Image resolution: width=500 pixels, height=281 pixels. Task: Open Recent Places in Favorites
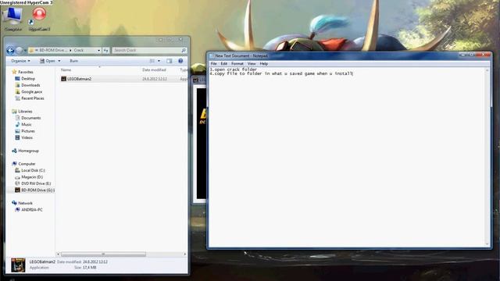tap(33, 98)
